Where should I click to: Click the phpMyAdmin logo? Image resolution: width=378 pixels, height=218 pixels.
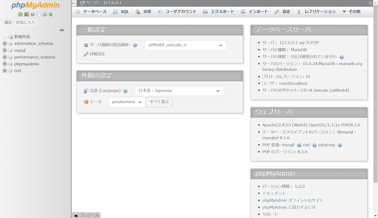pyautogui.click(x=35, y=5)
